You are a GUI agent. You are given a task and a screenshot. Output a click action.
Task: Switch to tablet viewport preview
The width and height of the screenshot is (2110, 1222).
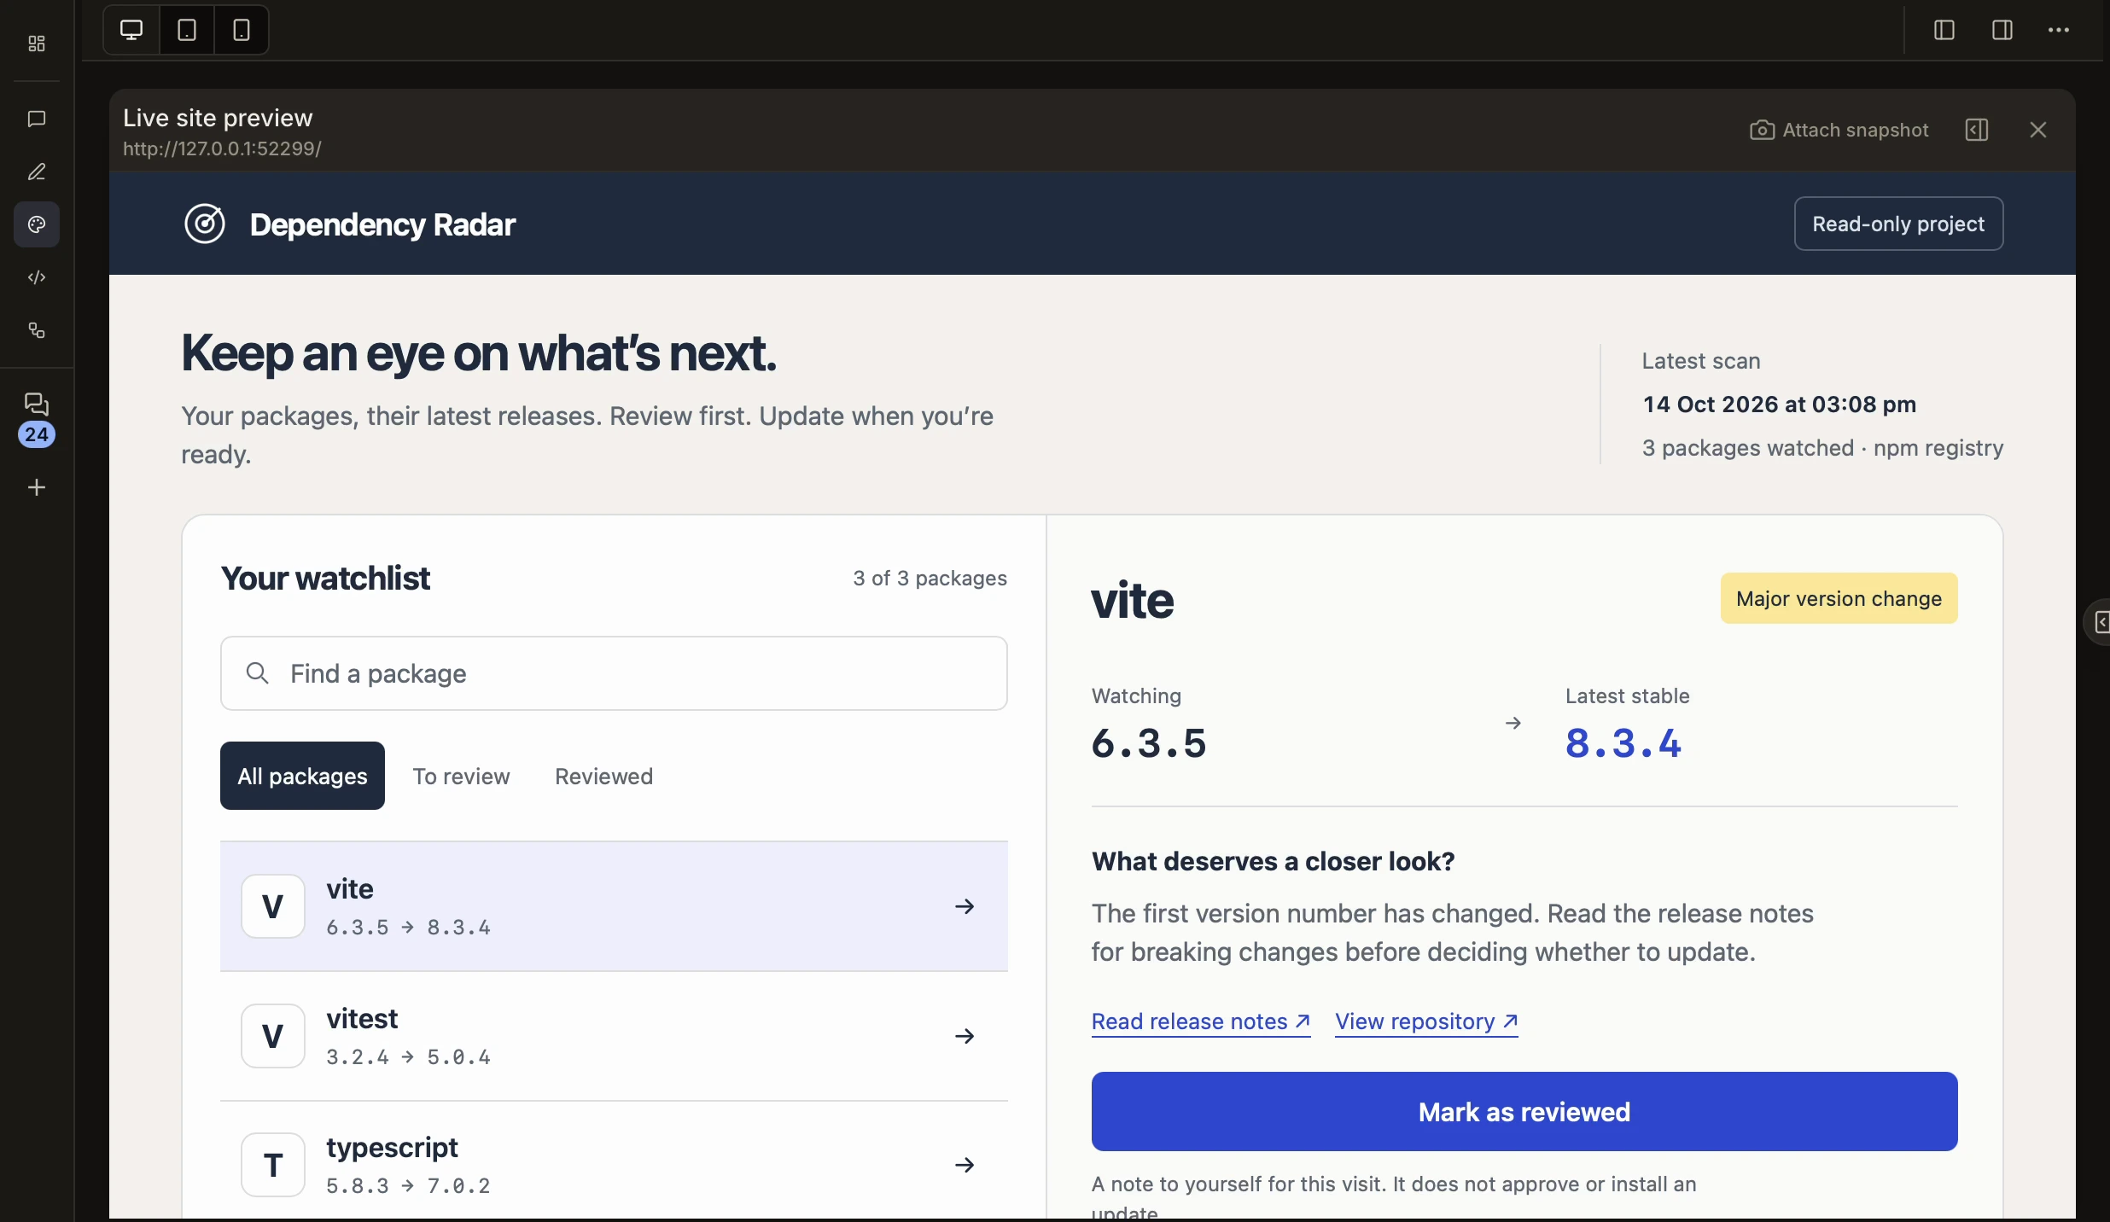pyautogui.click(x=187, y=30)
